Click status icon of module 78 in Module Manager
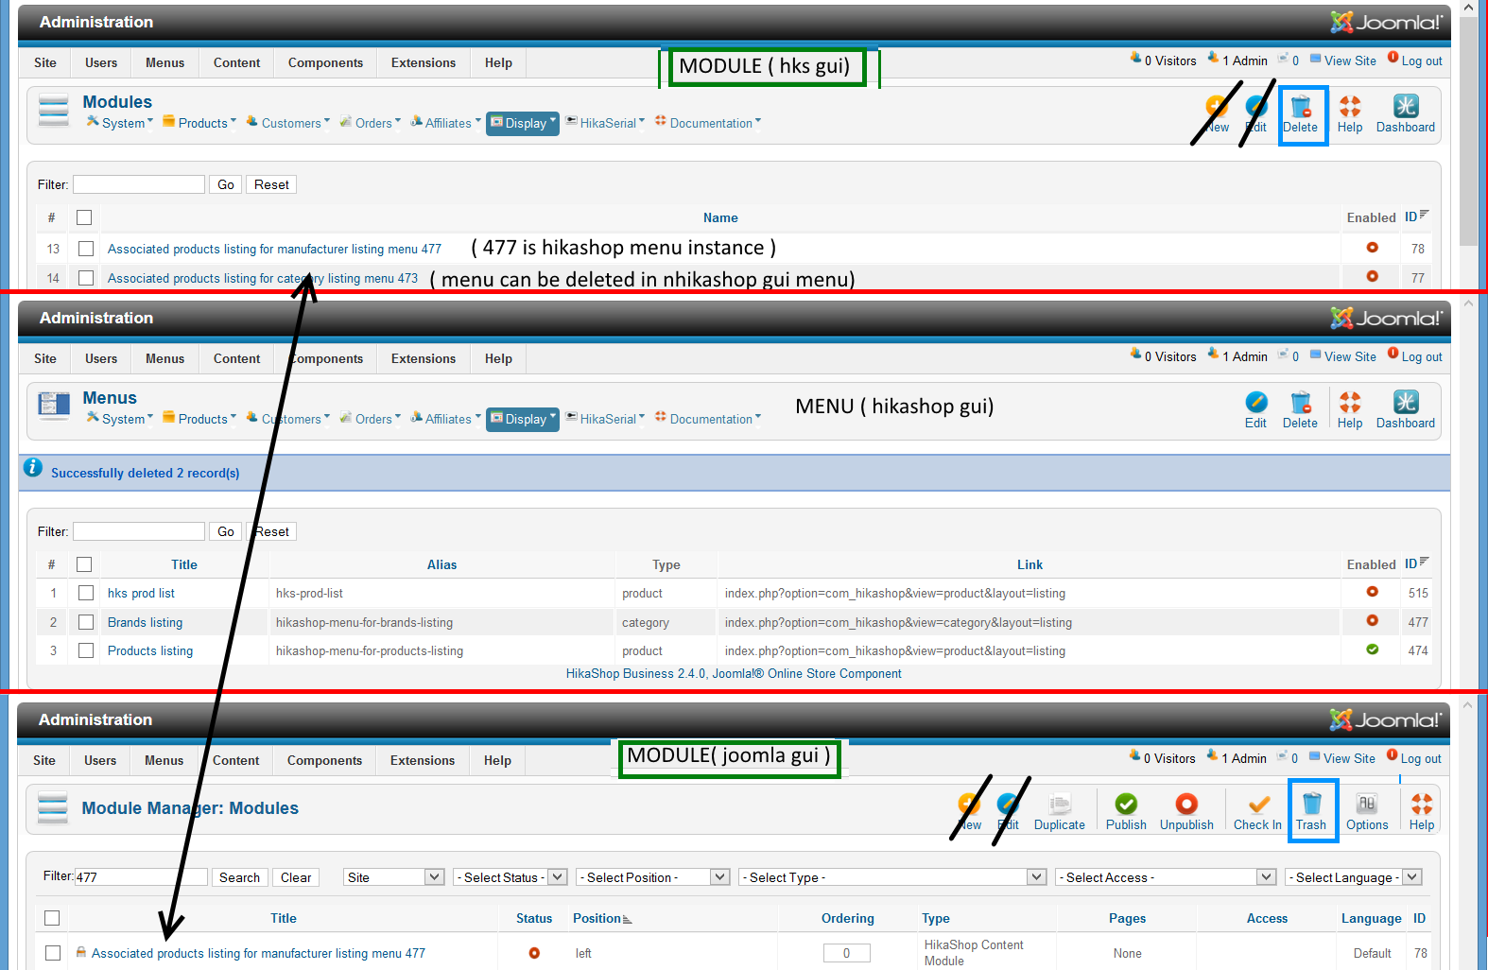Image resolution: width=1488 pixels, height=970 pixels. coord(534,953)
